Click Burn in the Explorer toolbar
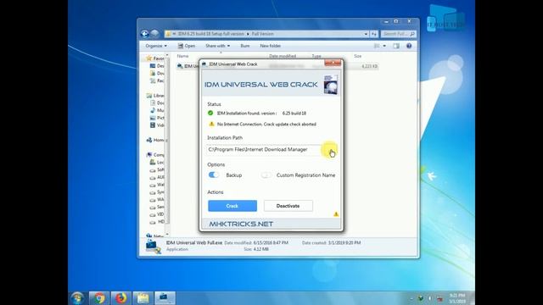 pyautogui.click(x=245, y=46)
